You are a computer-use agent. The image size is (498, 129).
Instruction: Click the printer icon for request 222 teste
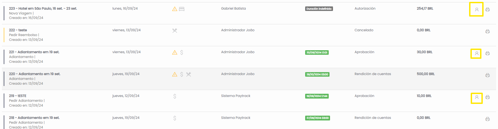[488, 32]
